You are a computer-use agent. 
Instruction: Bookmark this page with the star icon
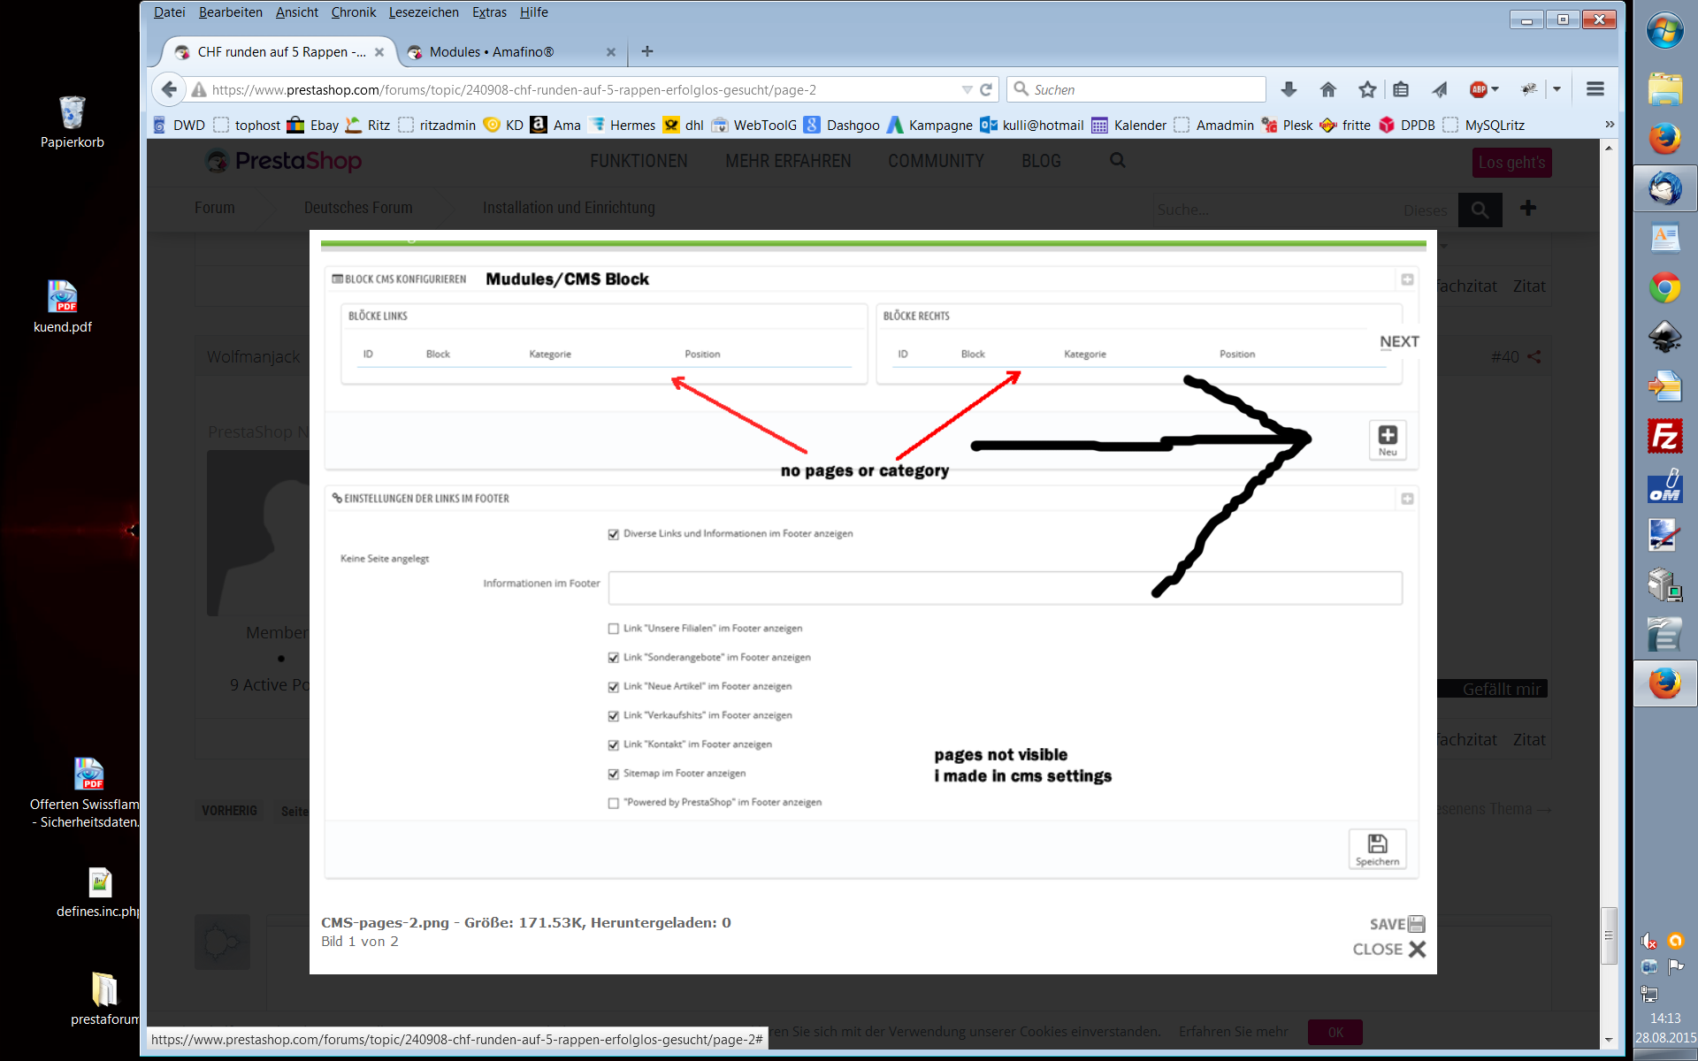[1367, 89]
